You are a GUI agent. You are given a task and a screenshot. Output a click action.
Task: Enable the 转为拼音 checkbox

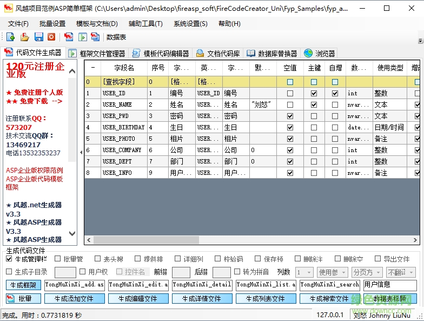click(237, 272)
